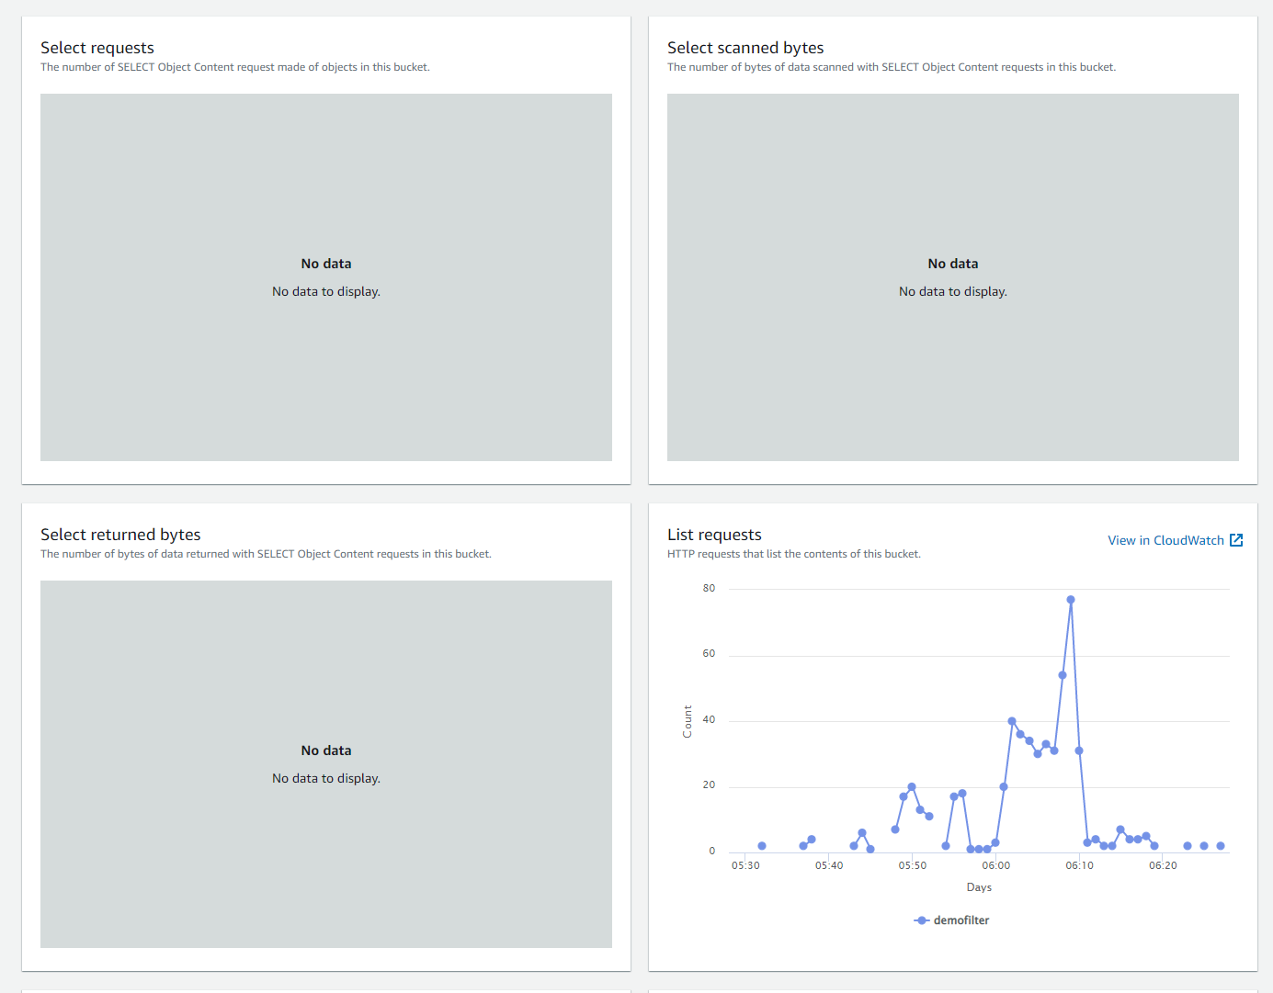Screen dimensions: 1273x993
Task: Click the 40 value on the y-axis
Action: click(x=709, y=720)
